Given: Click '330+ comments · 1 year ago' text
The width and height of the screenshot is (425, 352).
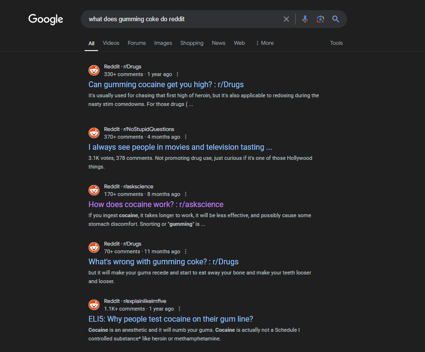Looking at the screenshot, I should pyautogui.click(x=138, y=74).
